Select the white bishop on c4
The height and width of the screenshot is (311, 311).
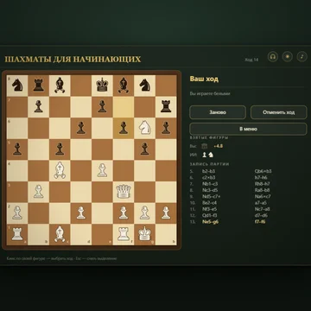pyautogui.click(x=60, y=170)
